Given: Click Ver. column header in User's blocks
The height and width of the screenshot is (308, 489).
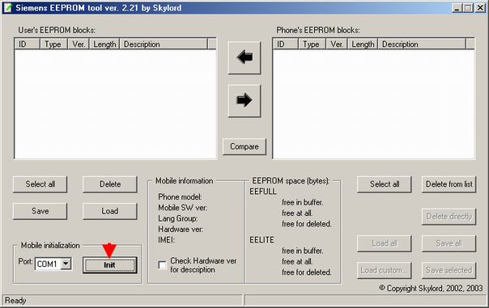Looking at the screenshot, I should [x=79, y=44].
